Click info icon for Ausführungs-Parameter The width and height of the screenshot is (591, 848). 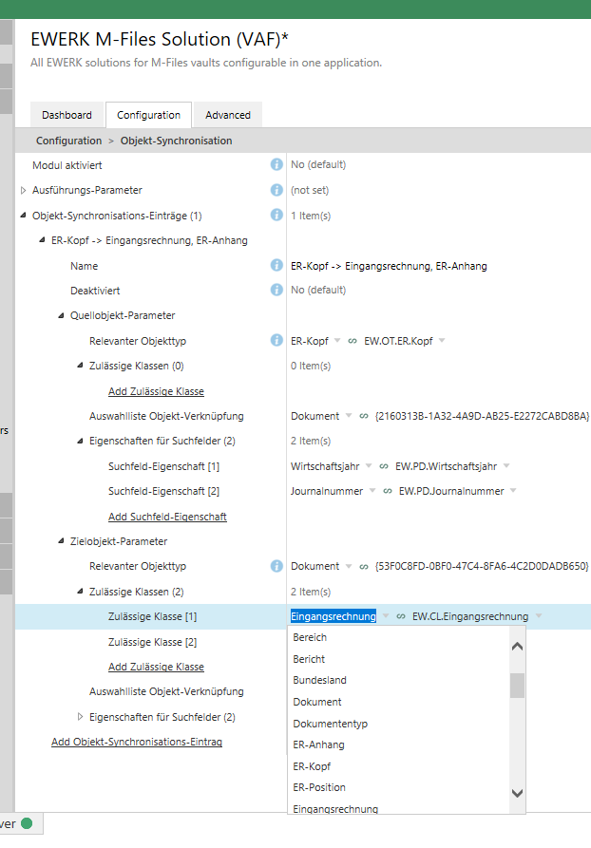coord(276,190)
